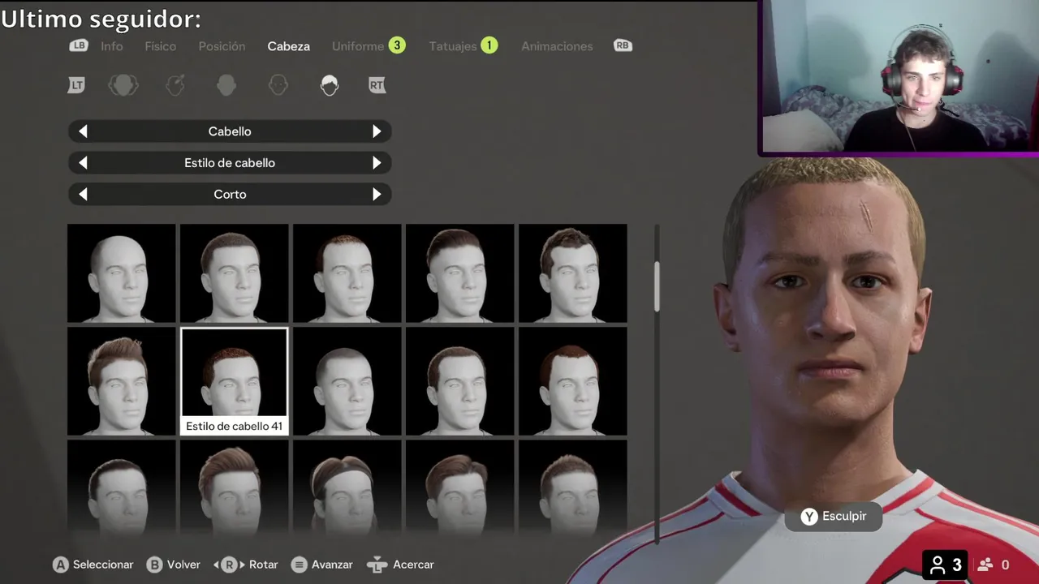The image size is (1039, 584).
Task: Click the d-pad Acercar zoom prompt
Action: click(400, 565)
